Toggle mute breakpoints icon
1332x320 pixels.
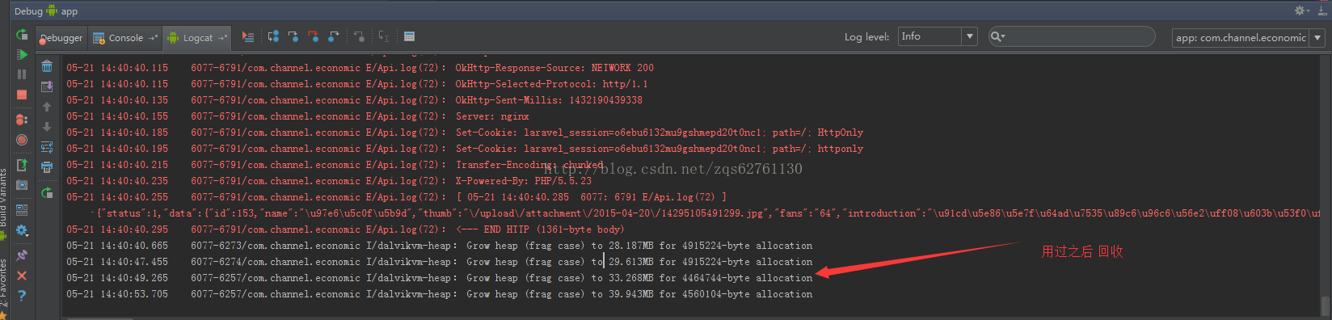coord(22,140)
